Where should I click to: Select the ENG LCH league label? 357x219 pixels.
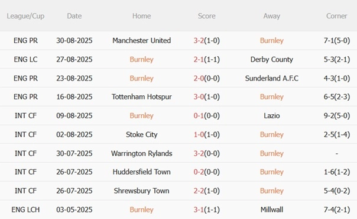pyautogui.click(x=25, y=210)
